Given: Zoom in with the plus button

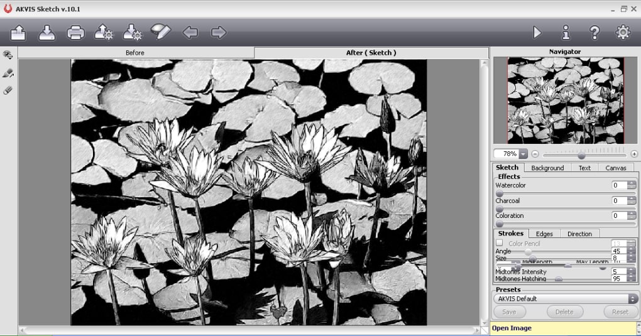Looking at the screenshot, I should coord(634,154).
